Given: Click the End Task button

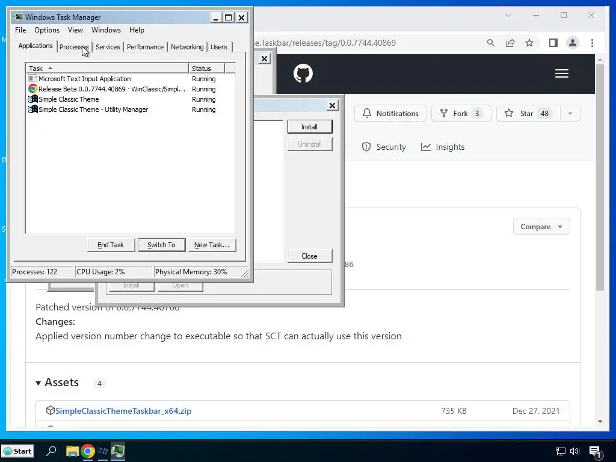Looking at the screenshot, I should (x=111, y=245).
